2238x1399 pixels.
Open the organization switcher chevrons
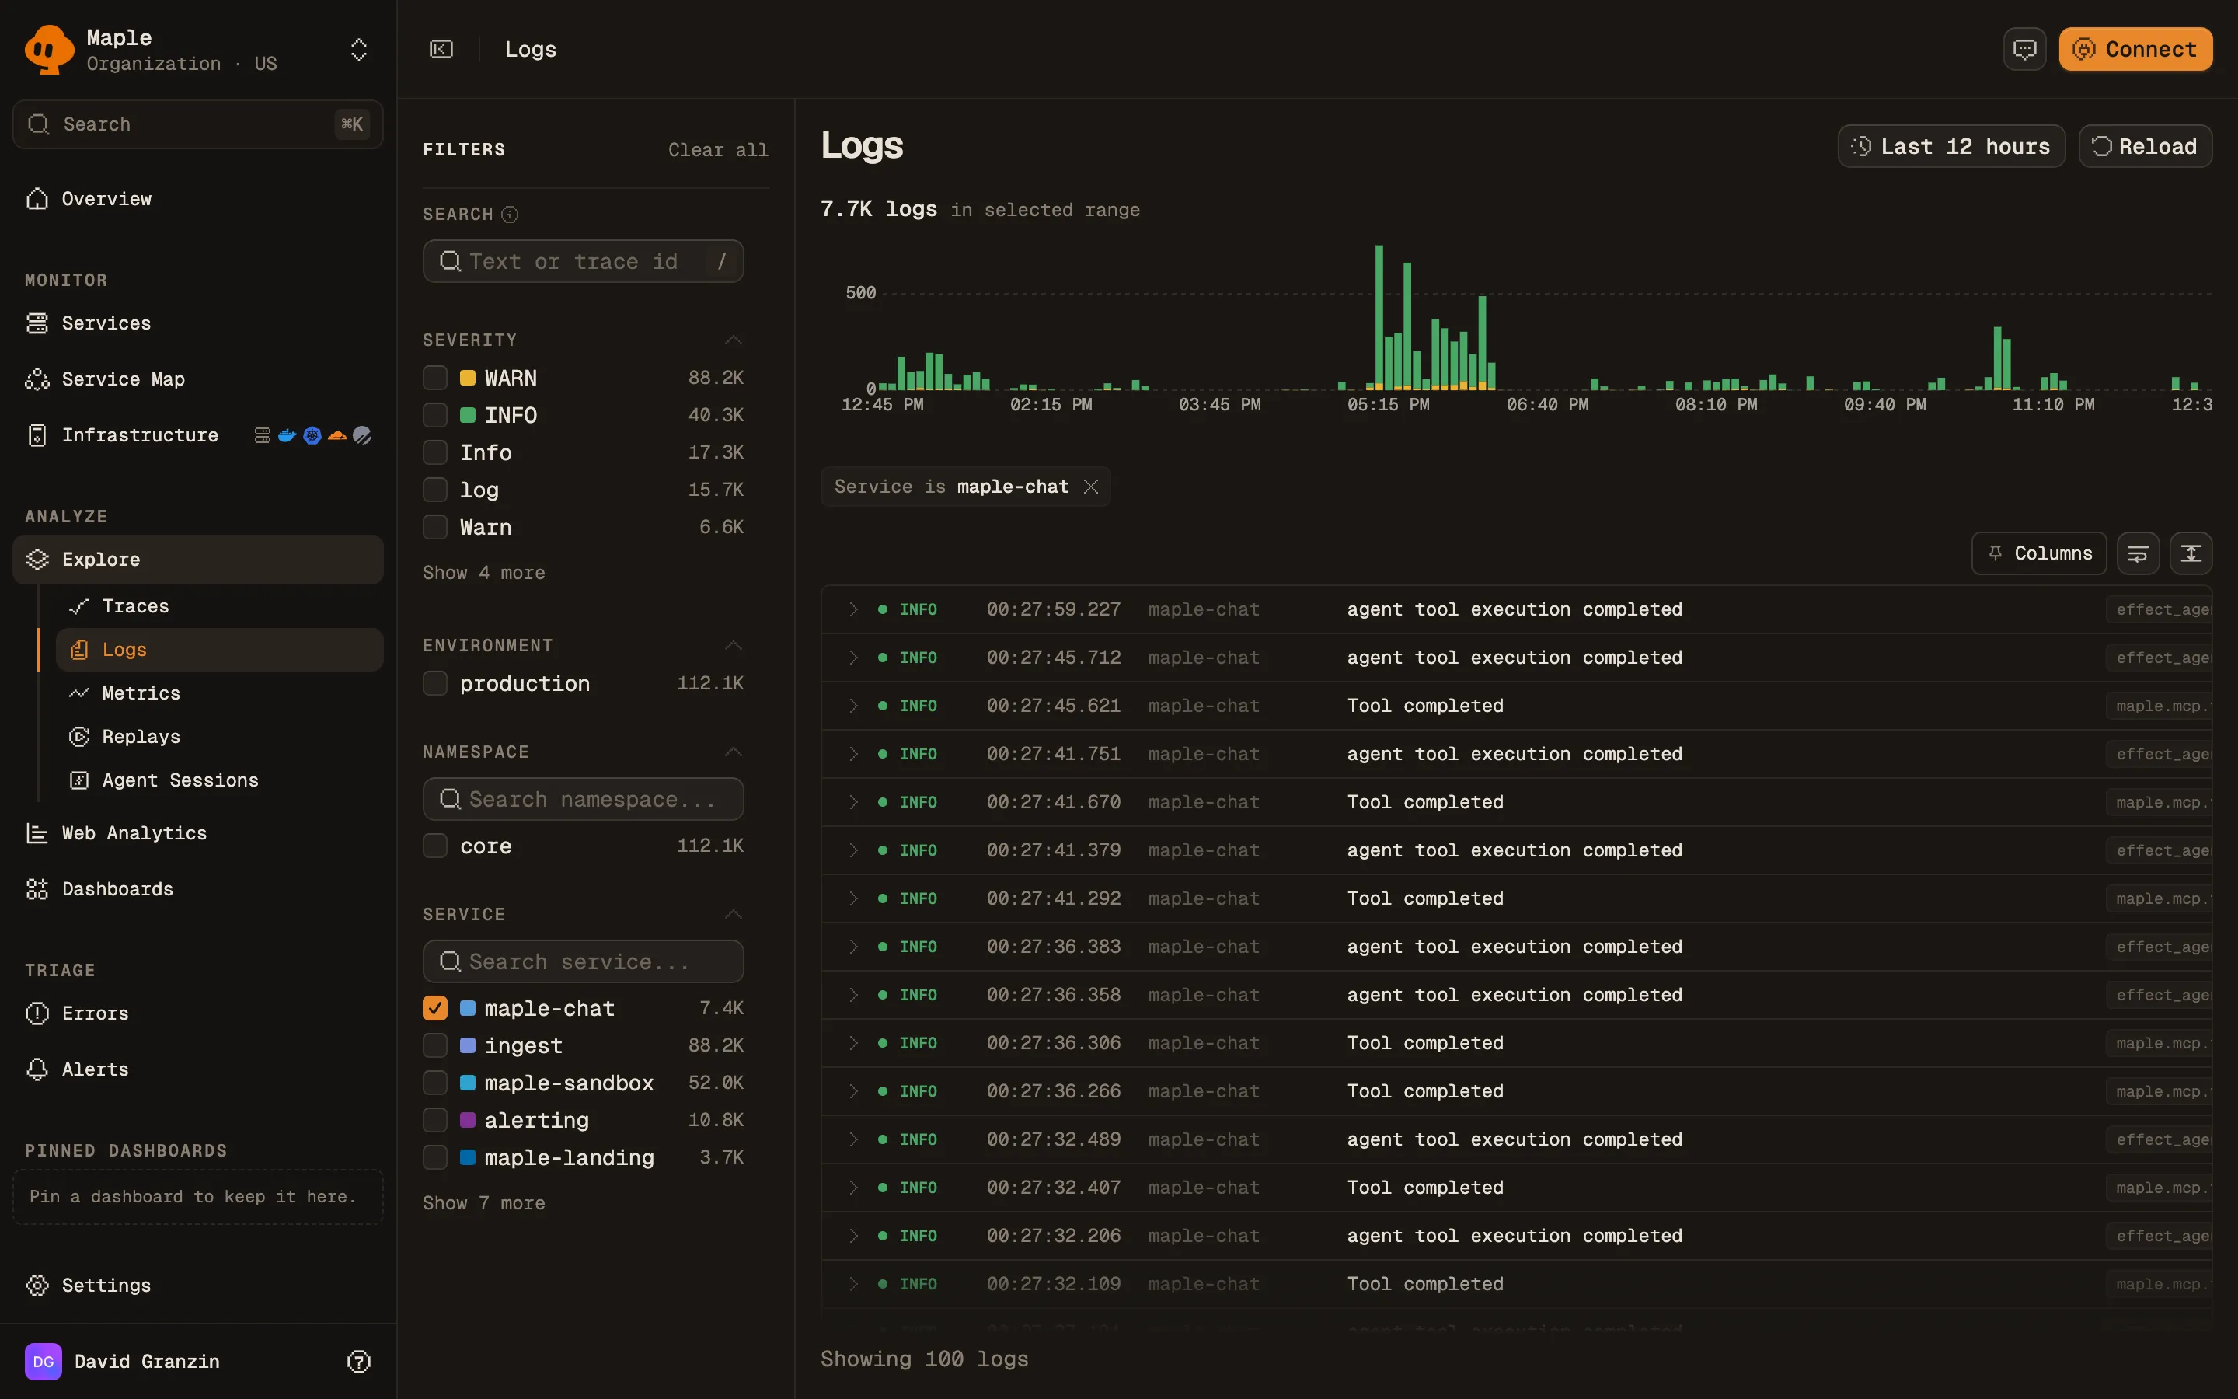point(359,49)
